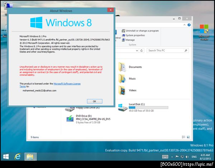Click the Manage computer icon
This screenshot has height=168, width=215.
tap(123, 40)
